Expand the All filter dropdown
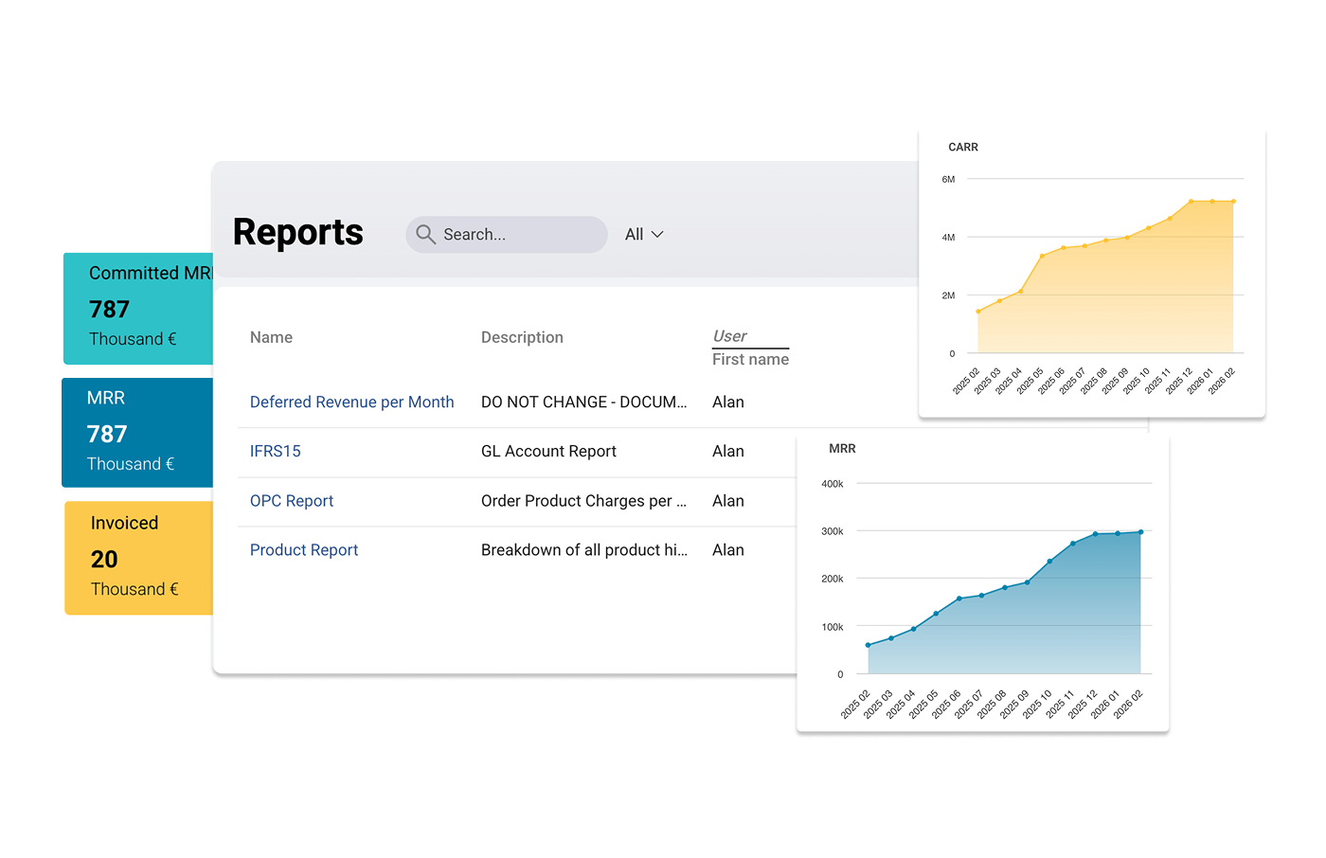The width and height of the screenshot is (1326, 858). coord(644,235)
